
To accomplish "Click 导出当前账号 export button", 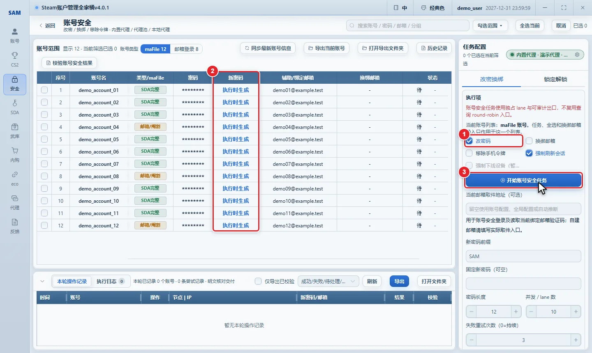I will (x=326, y=48).
